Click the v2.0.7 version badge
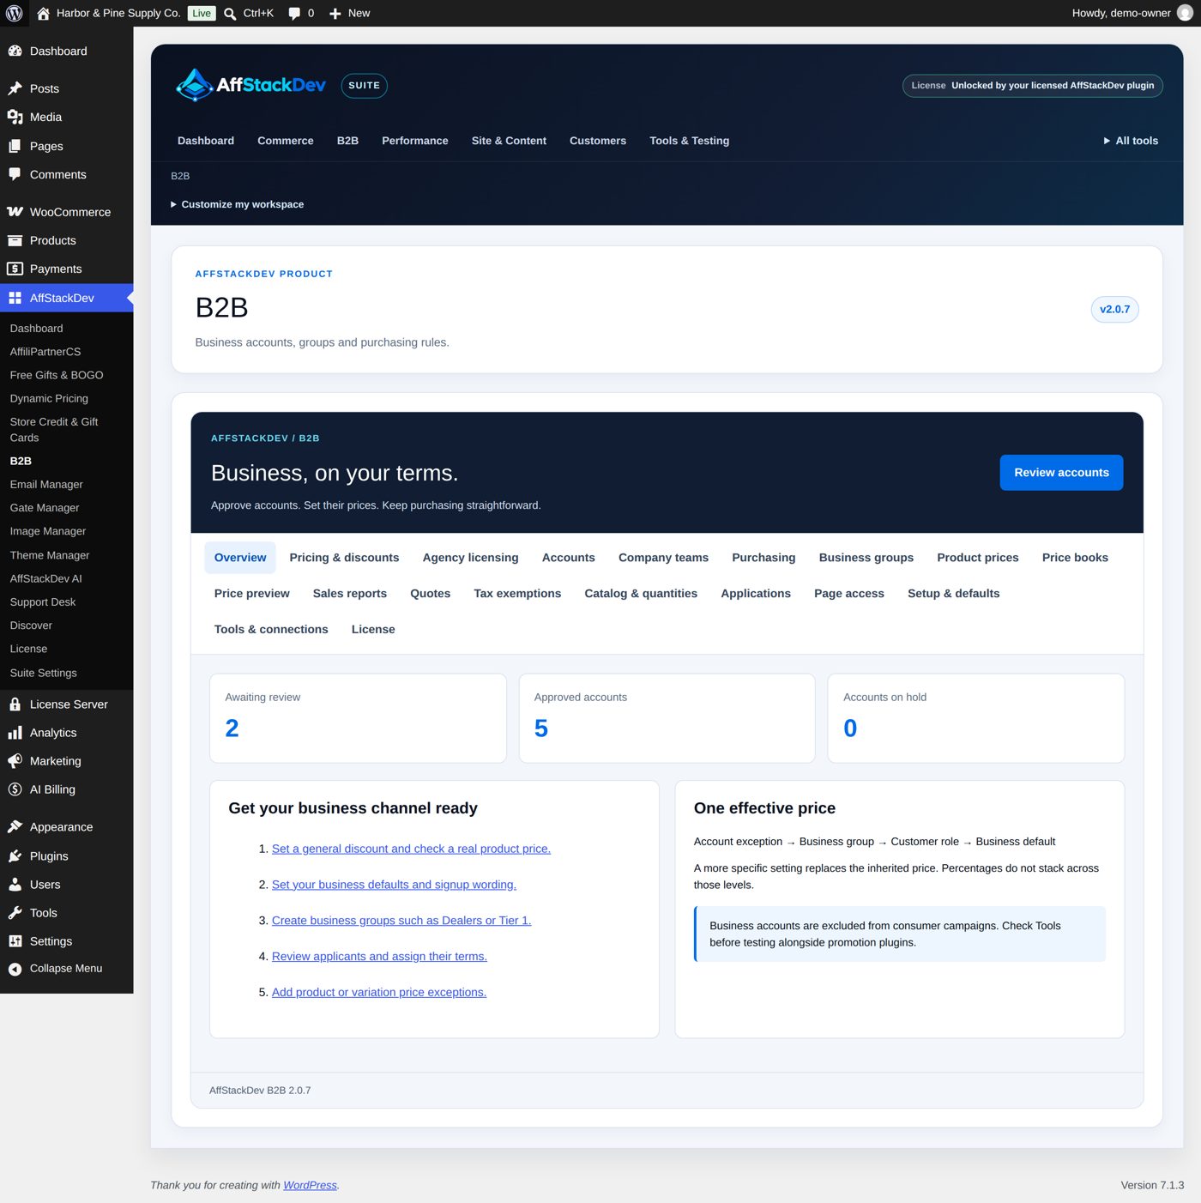This screenshot has height=1203, width=1201. [x=1114, y=310]
